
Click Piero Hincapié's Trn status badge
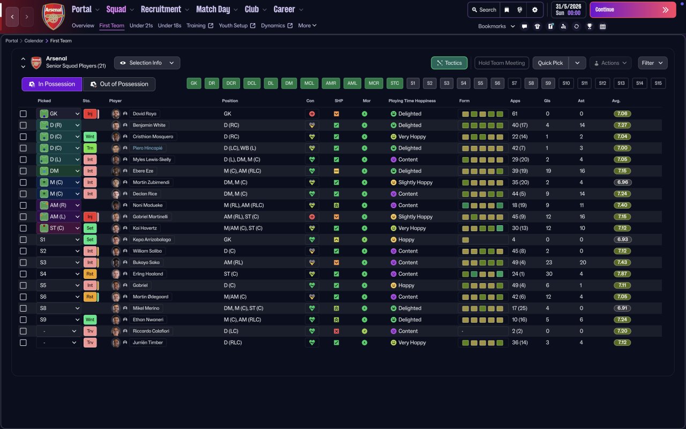pyautogui.click(x=90, y=148)
